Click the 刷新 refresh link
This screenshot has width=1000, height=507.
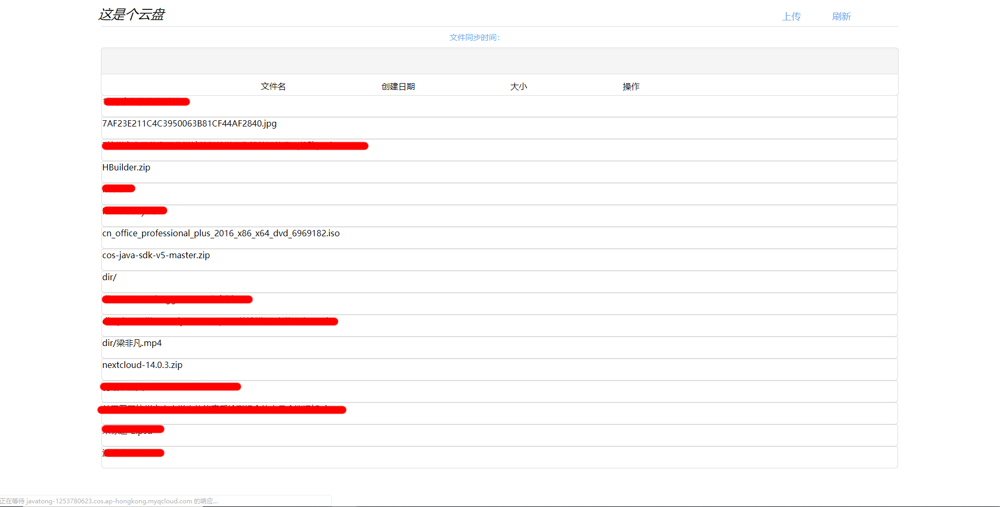[x=841, y=17]
